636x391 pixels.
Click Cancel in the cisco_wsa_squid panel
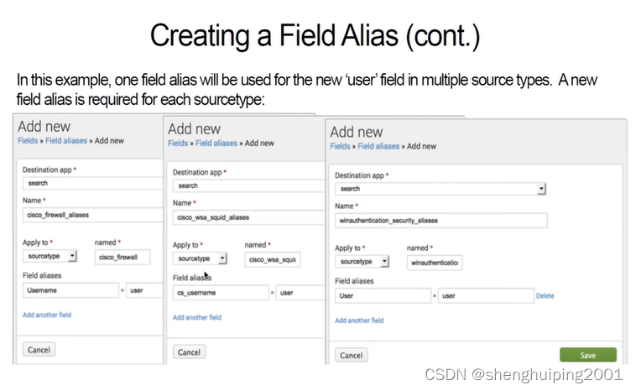click(189, 352)
